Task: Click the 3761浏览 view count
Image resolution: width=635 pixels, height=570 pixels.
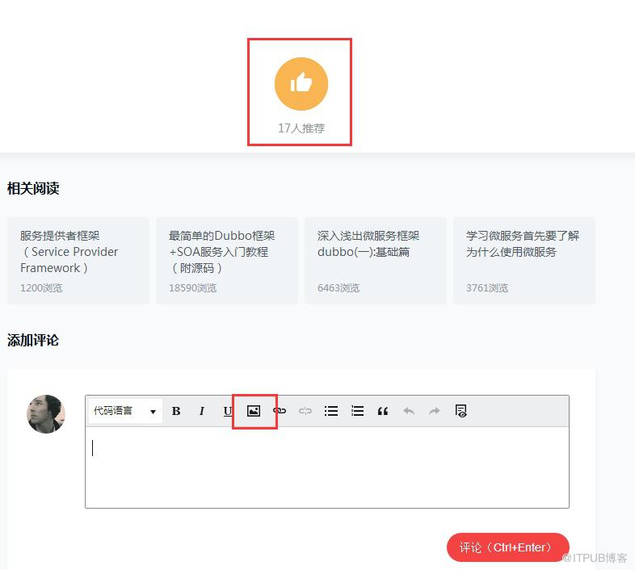Action: click(x=487, y=288)
